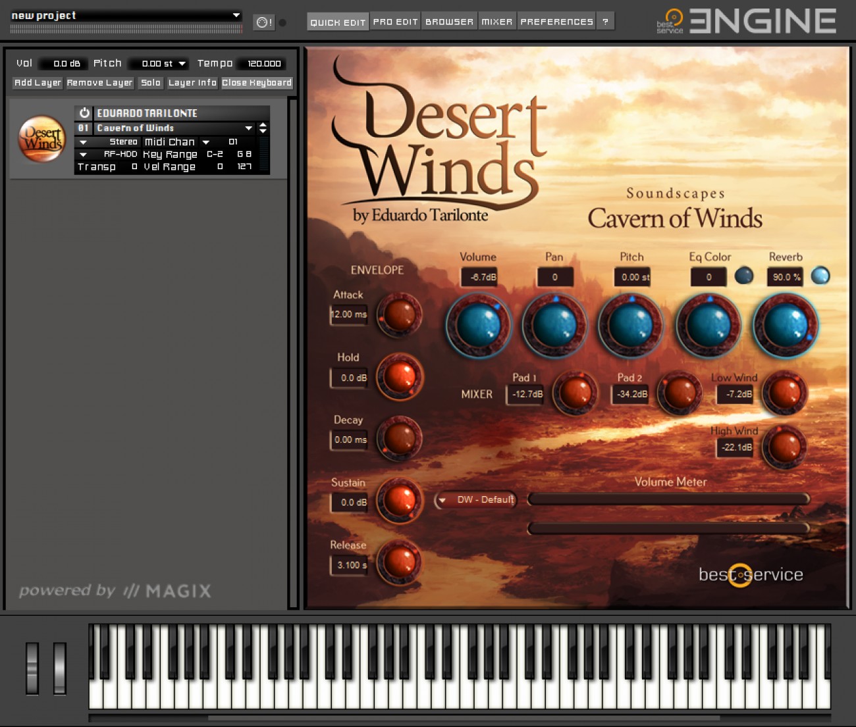The image size is (856, 727).
Task: Click the Pan knob
Action: coord(555,324)
